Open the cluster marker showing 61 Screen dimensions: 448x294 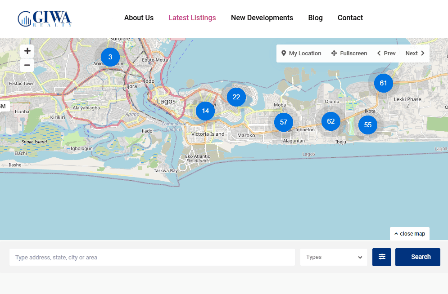384,83
